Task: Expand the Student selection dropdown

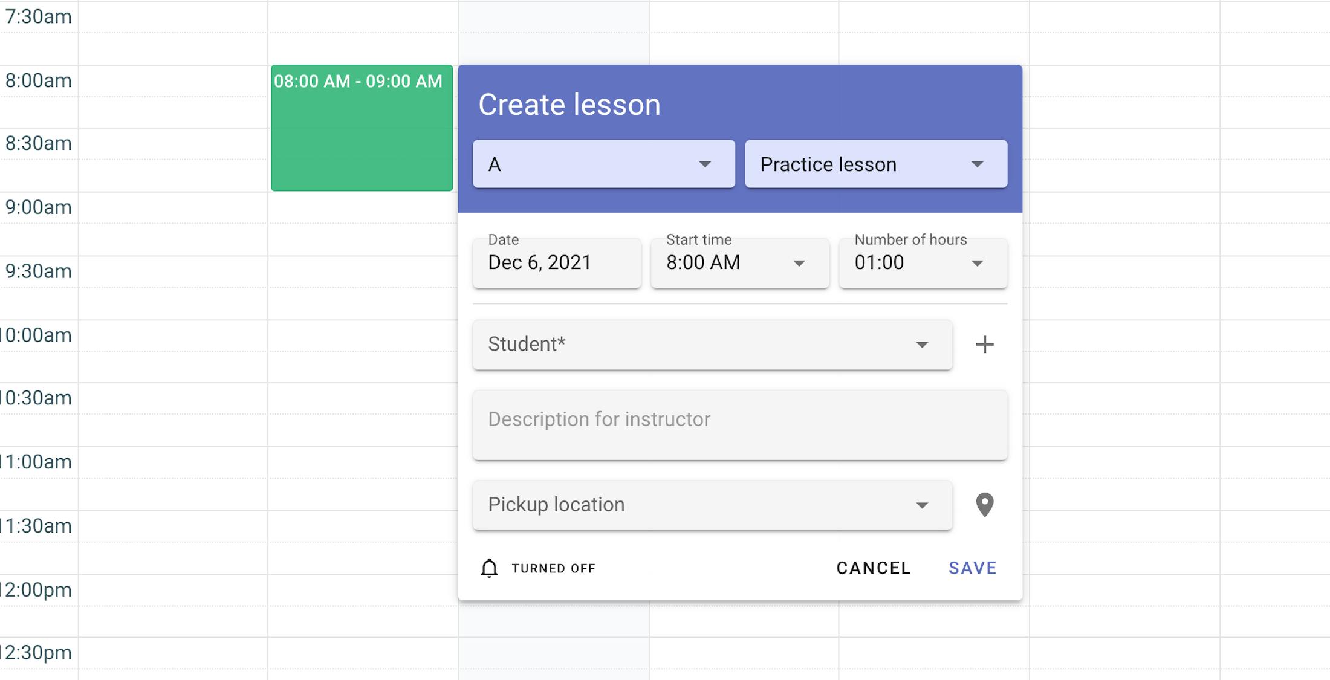Action: tap(712, 345)
